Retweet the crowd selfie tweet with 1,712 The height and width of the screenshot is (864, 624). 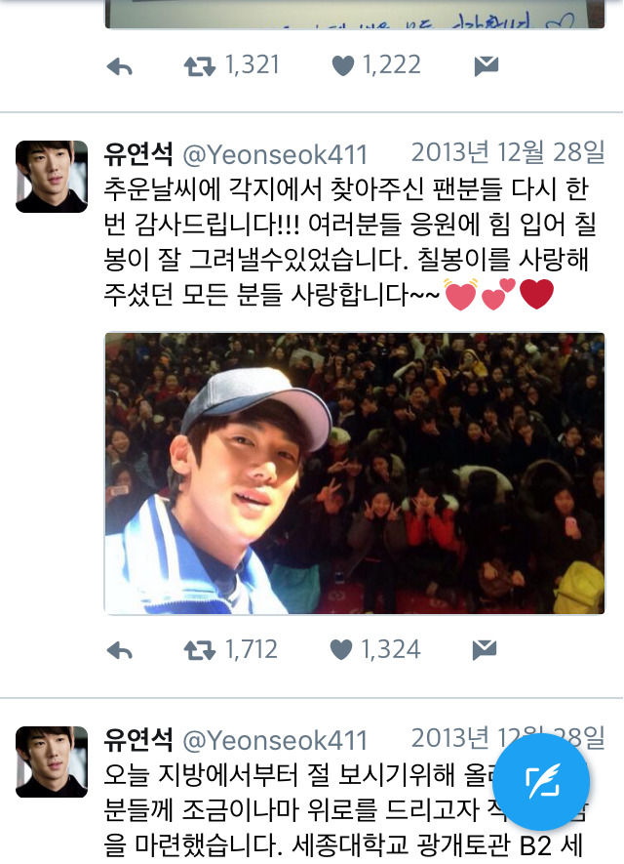point(199,651)
